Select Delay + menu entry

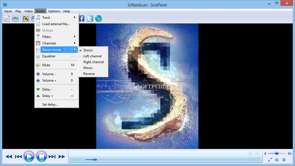(x=57, y=96)
